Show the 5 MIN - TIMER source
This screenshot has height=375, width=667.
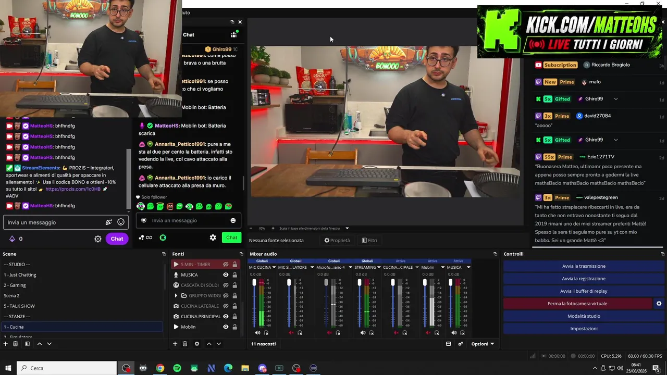click(226, 265)
